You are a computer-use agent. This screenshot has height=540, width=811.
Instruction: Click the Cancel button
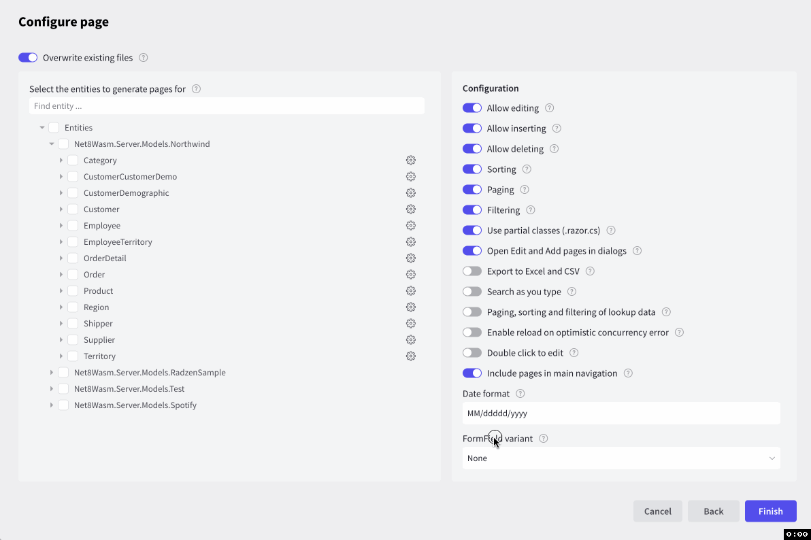(x=657, y=511)
